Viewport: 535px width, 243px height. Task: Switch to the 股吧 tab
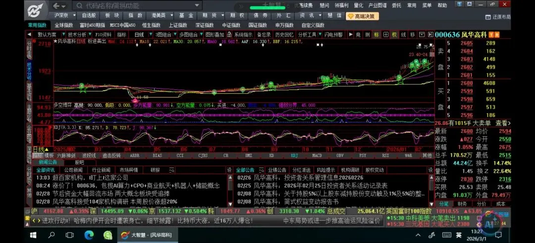point(79,162)
